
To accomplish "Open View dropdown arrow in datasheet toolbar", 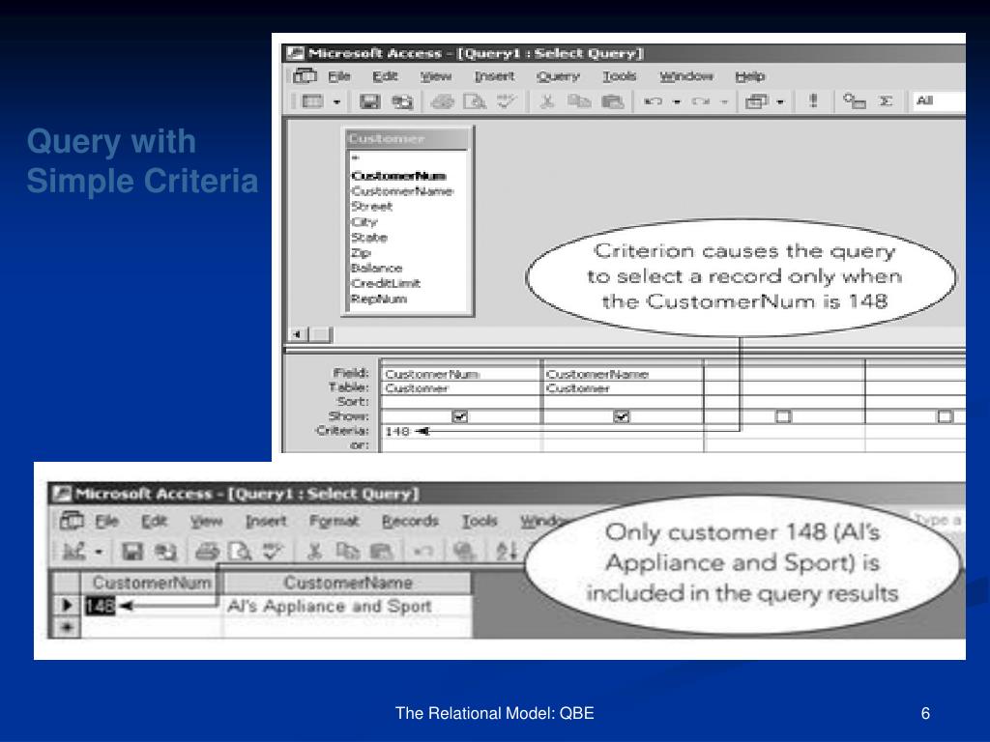I will click(x=99, y=553).
